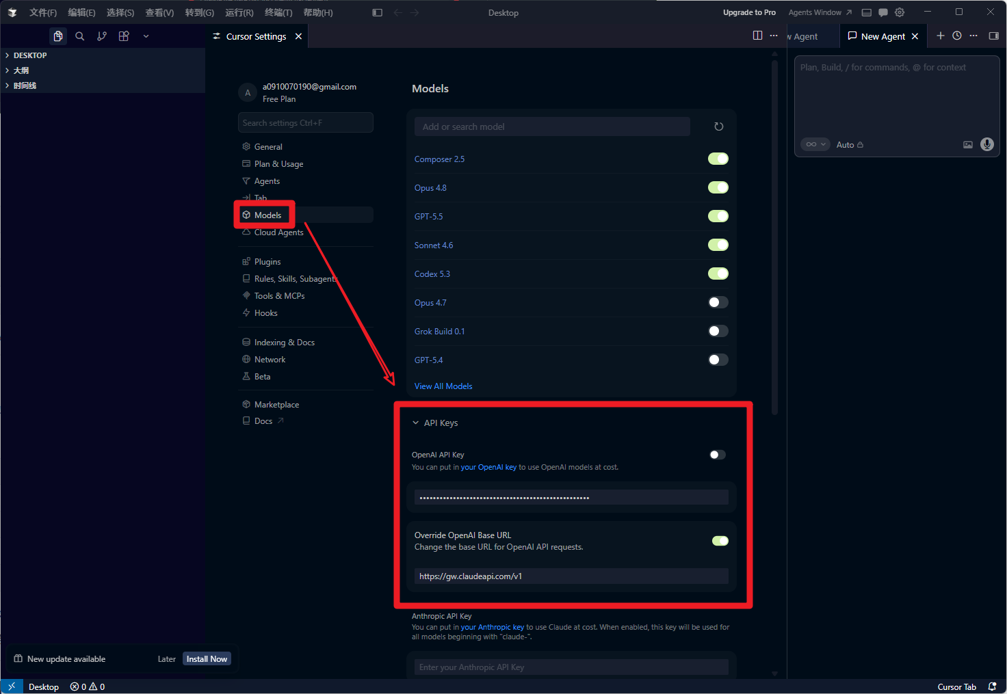
Task: Enable Grok Build 0.1 model
Action: (x=718, y=331)
